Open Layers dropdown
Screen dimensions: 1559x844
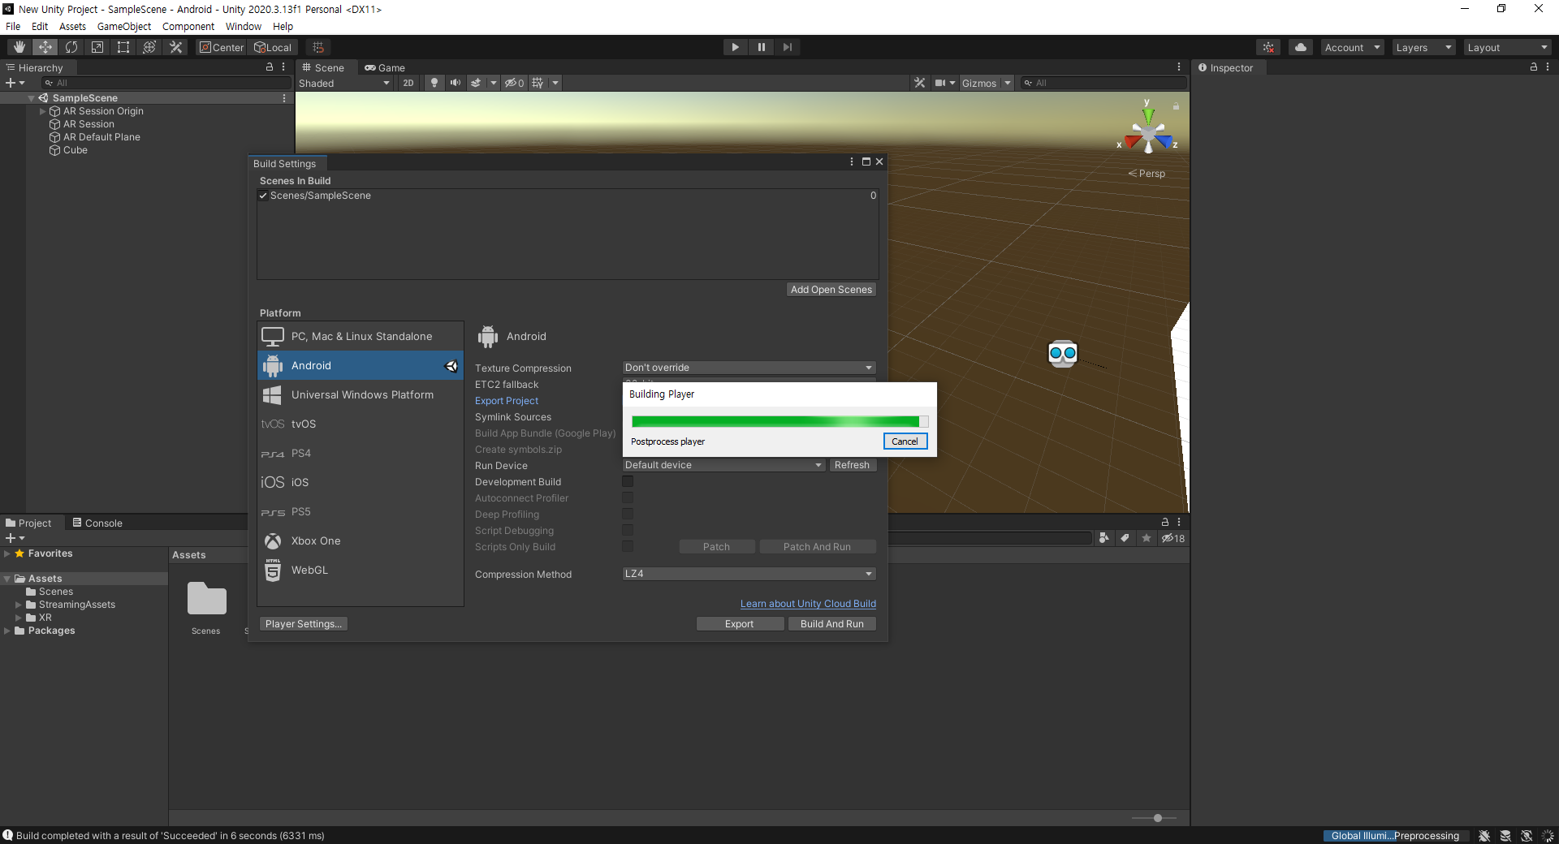pos(1423,47)
